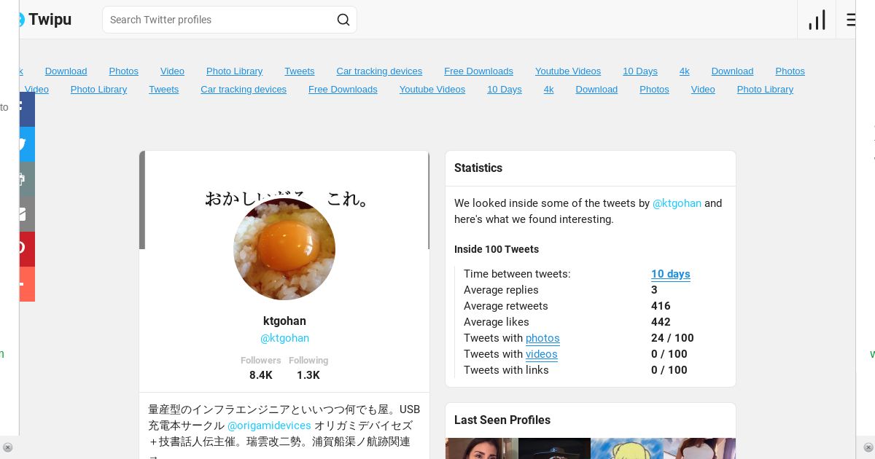Click 'Car tracking devices' in lower link row
Viewport: 875px width, 459px height.
[244, 90]
